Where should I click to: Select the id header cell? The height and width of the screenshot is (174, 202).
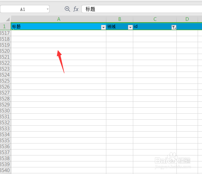pyautogui.click(x=155, y=27)
